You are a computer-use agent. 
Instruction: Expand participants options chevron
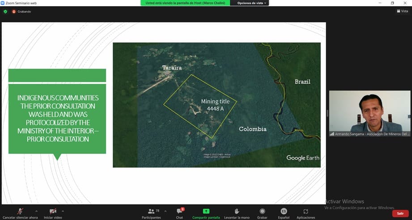click(x=165, y=211)
